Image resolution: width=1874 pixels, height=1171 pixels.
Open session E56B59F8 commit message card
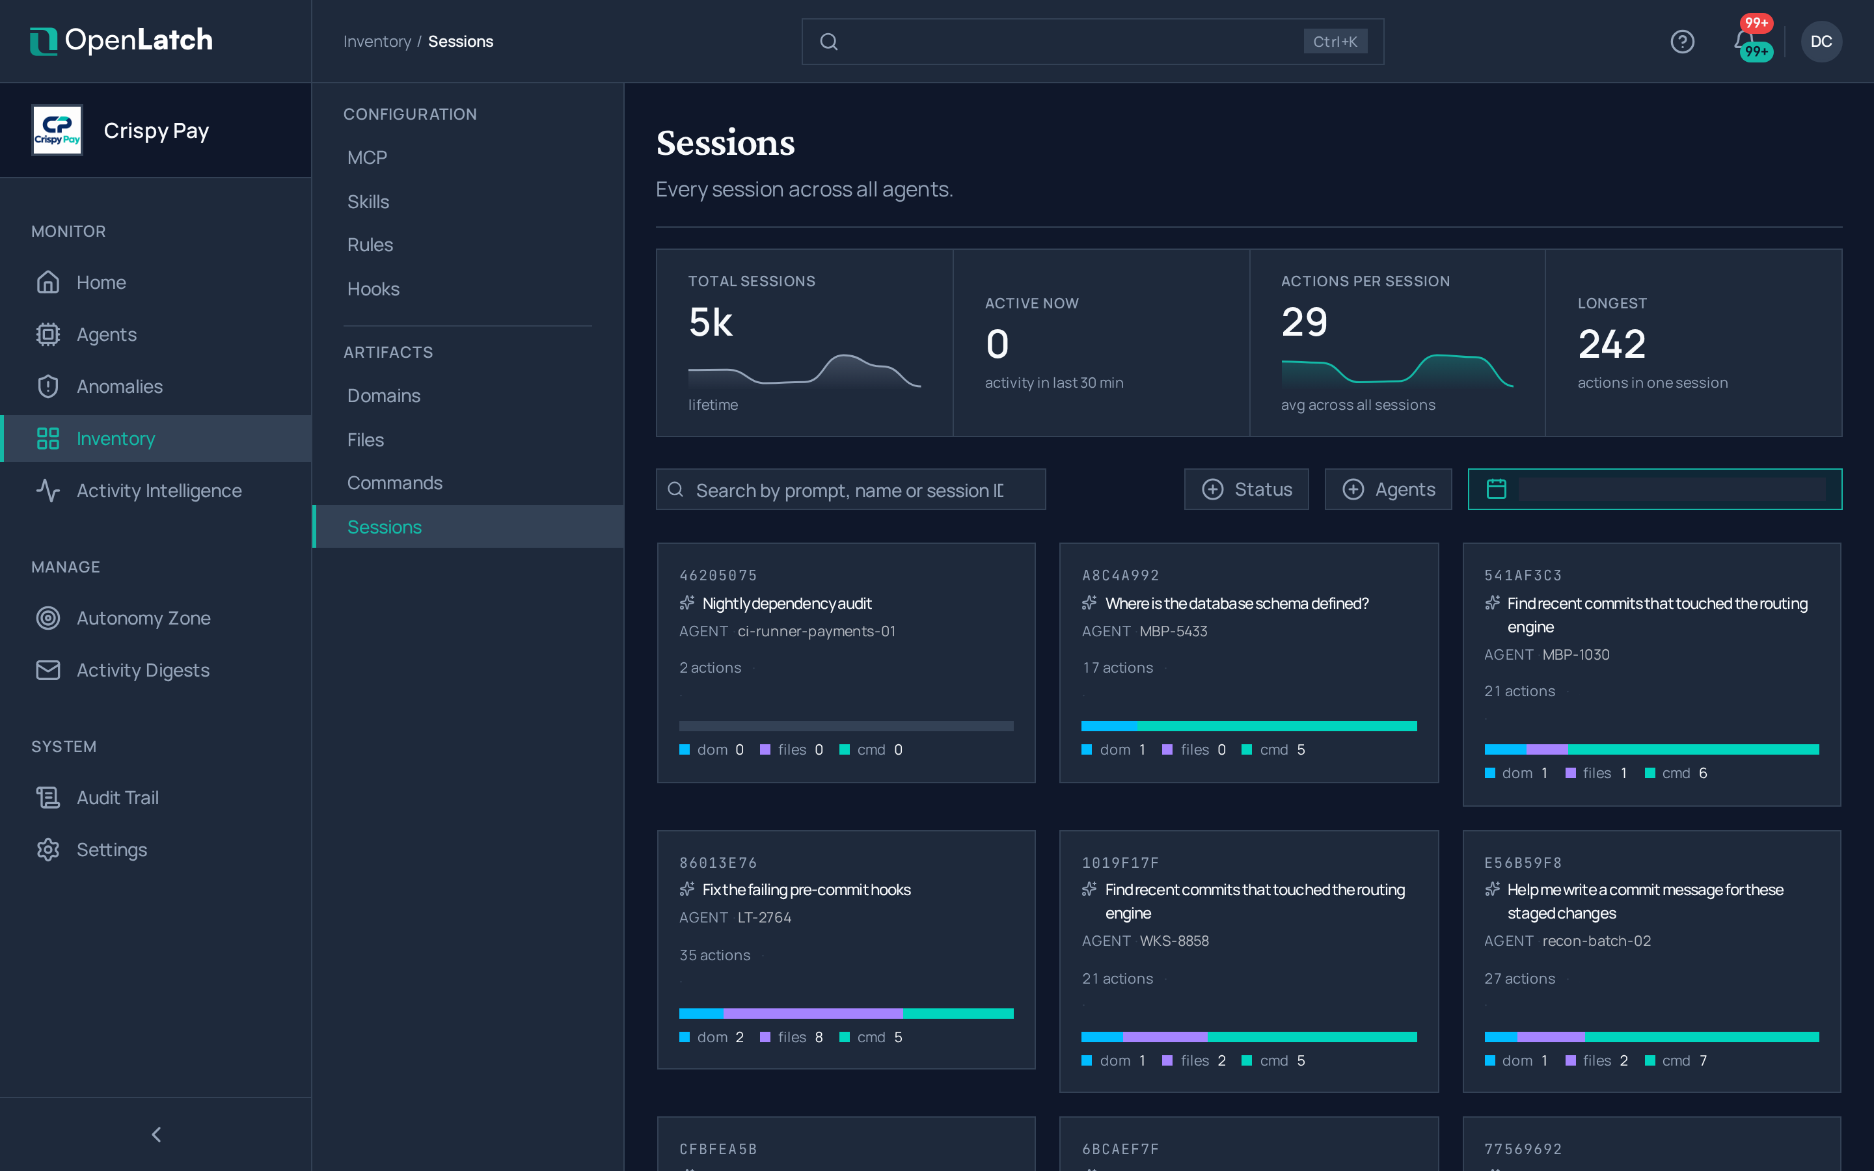click(1651, 961)
